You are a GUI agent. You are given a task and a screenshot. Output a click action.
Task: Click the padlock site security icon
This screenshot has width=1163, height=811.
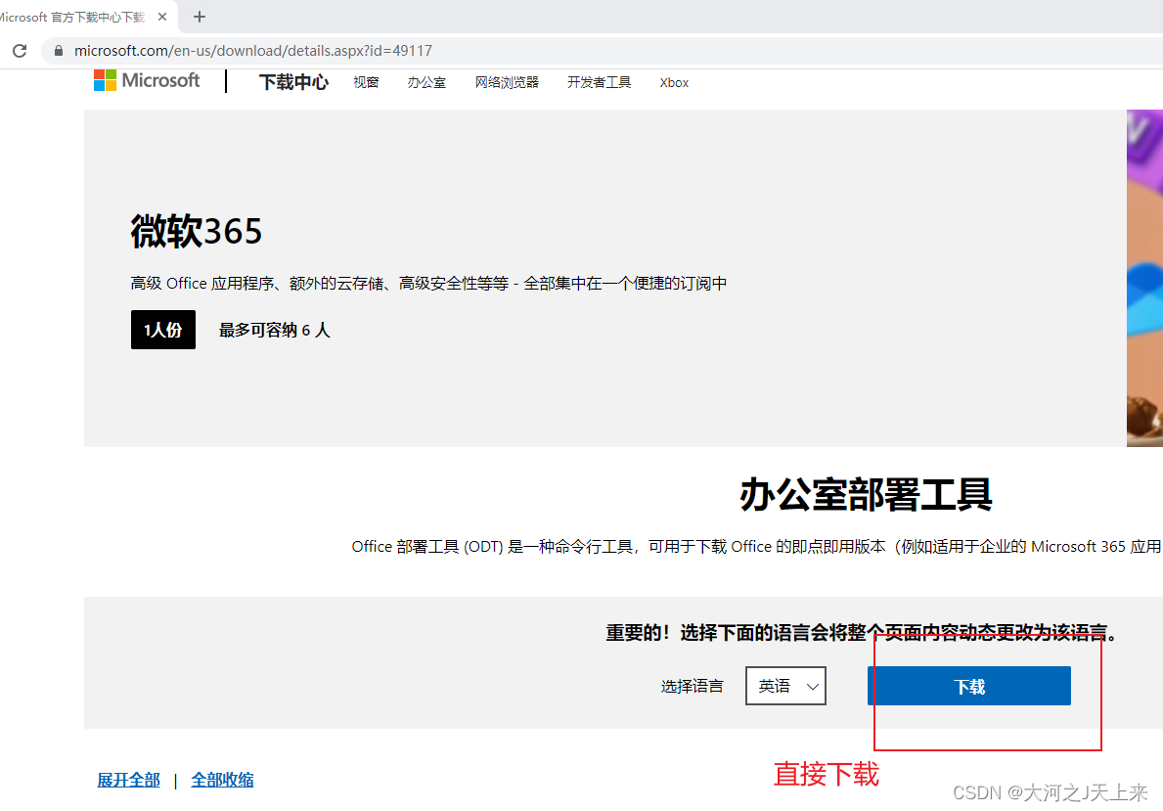59,51
